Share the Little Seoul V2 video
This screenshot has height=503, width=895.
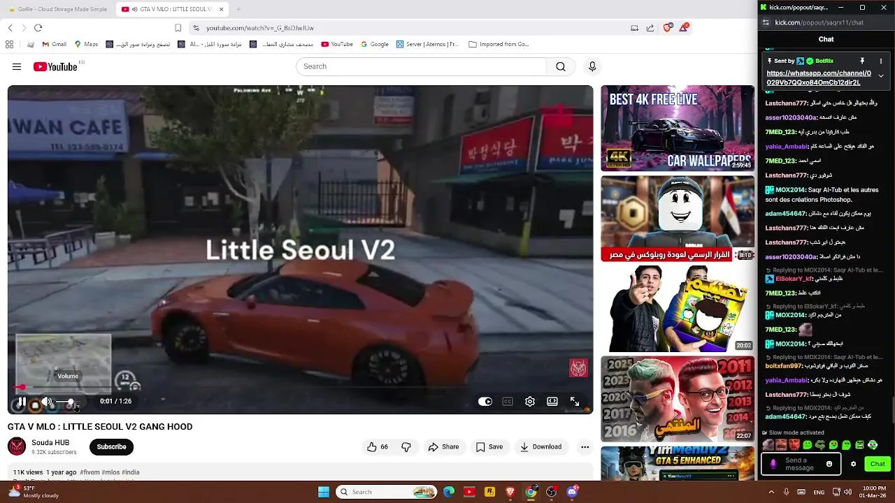click(x=443, y=447)
